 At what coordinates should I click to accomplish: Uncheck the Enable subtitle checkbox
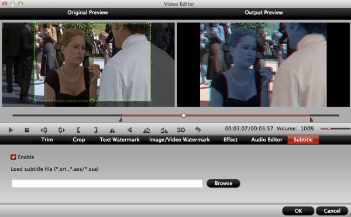13,157
